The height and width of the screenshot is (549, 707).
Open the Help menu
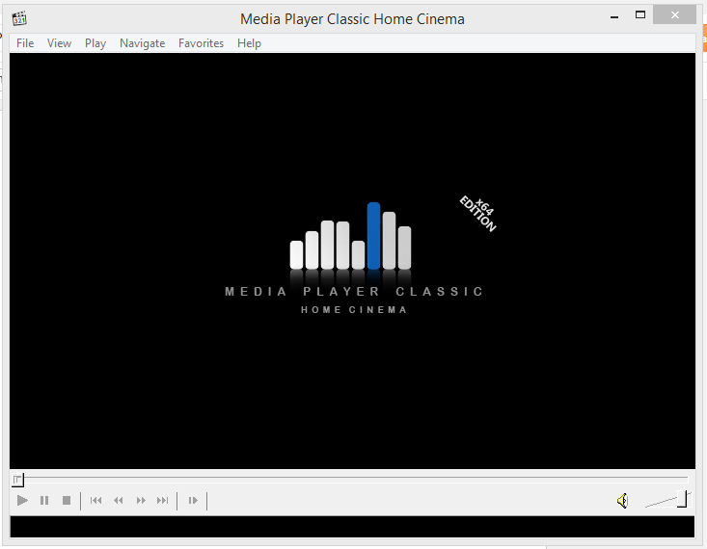tap(249, 43)
